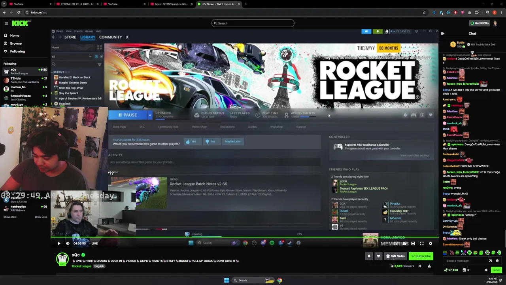Select SmokeInPeace channel in Following list

(25, 97)
